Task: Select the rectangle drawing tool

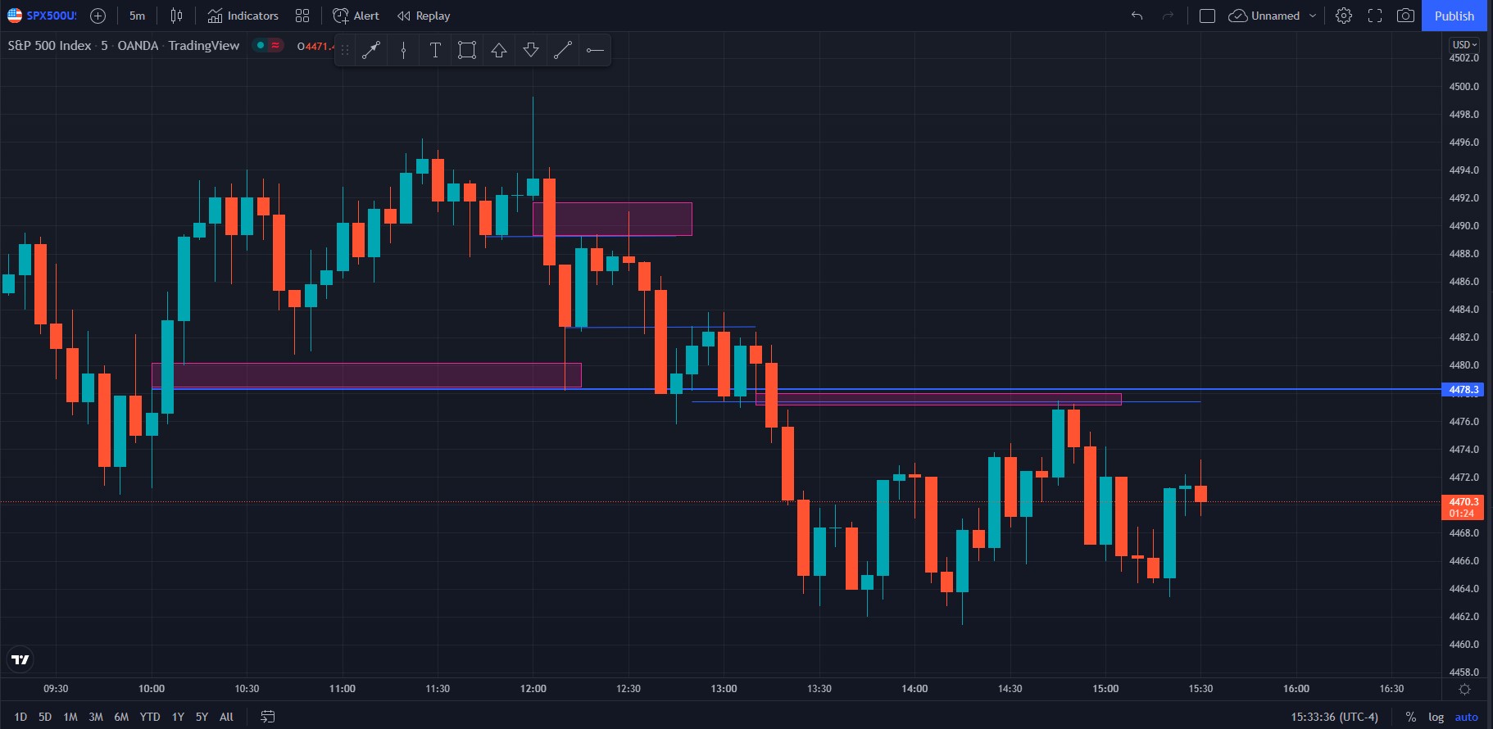Action: [x=467, y=51]
